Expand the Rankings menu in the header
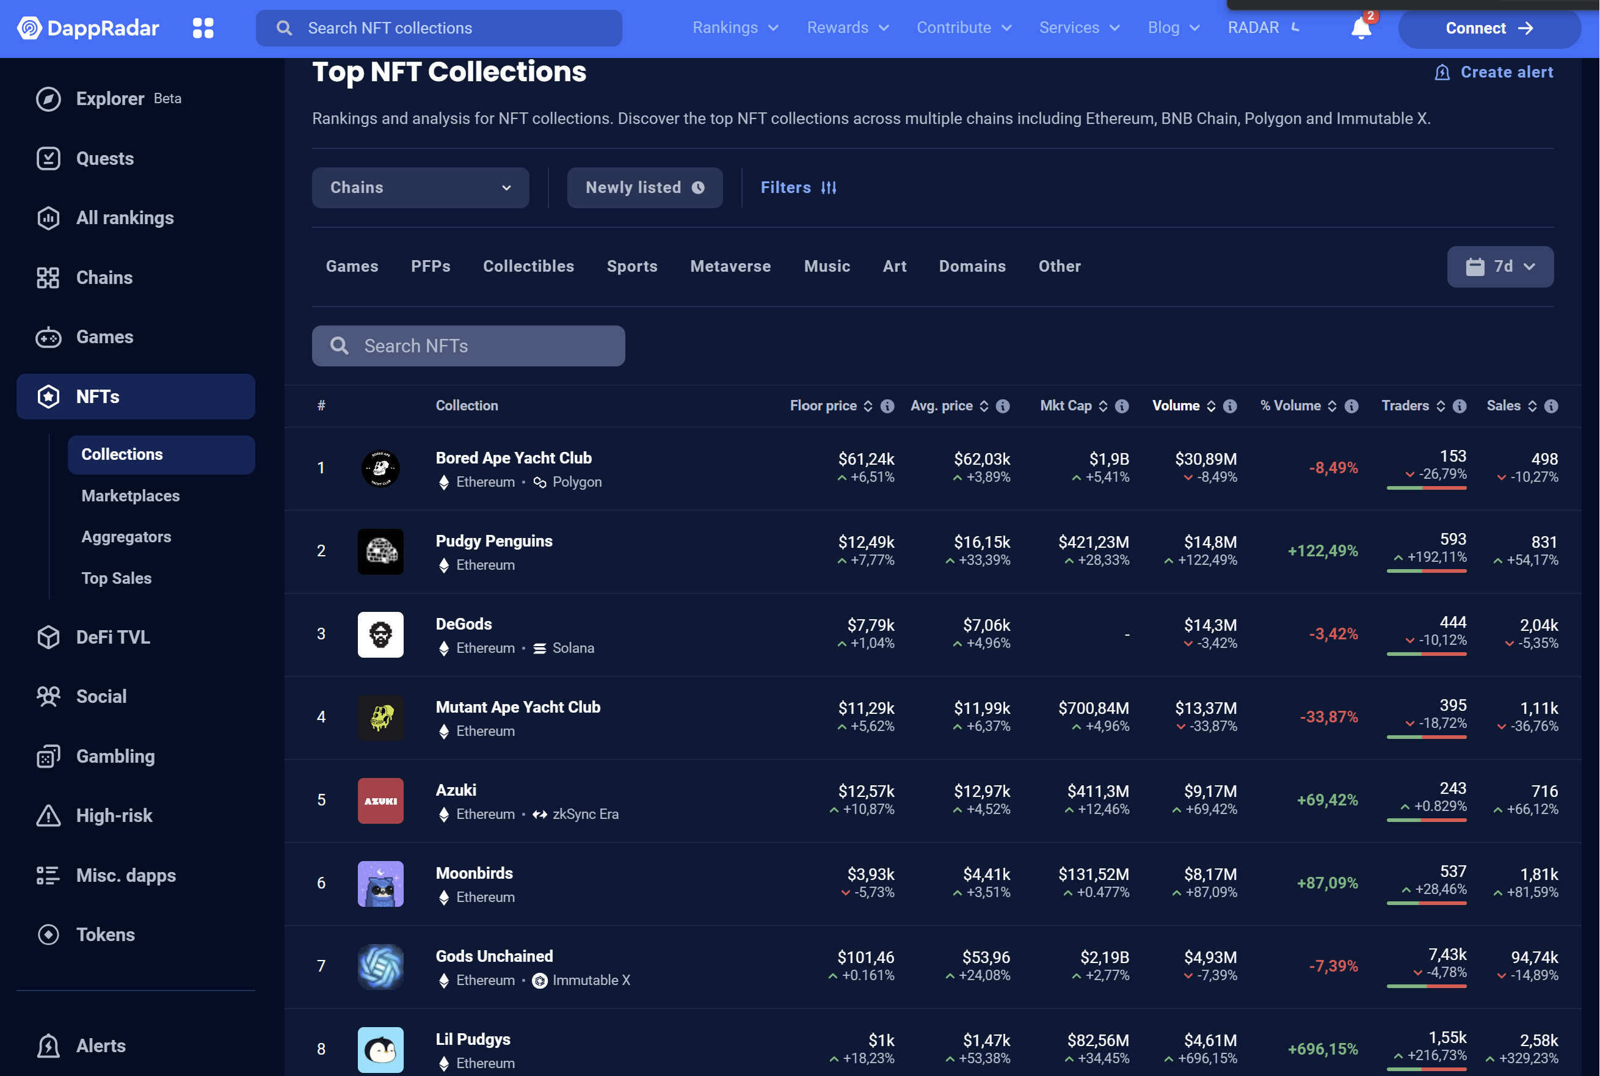 (735, 28)
